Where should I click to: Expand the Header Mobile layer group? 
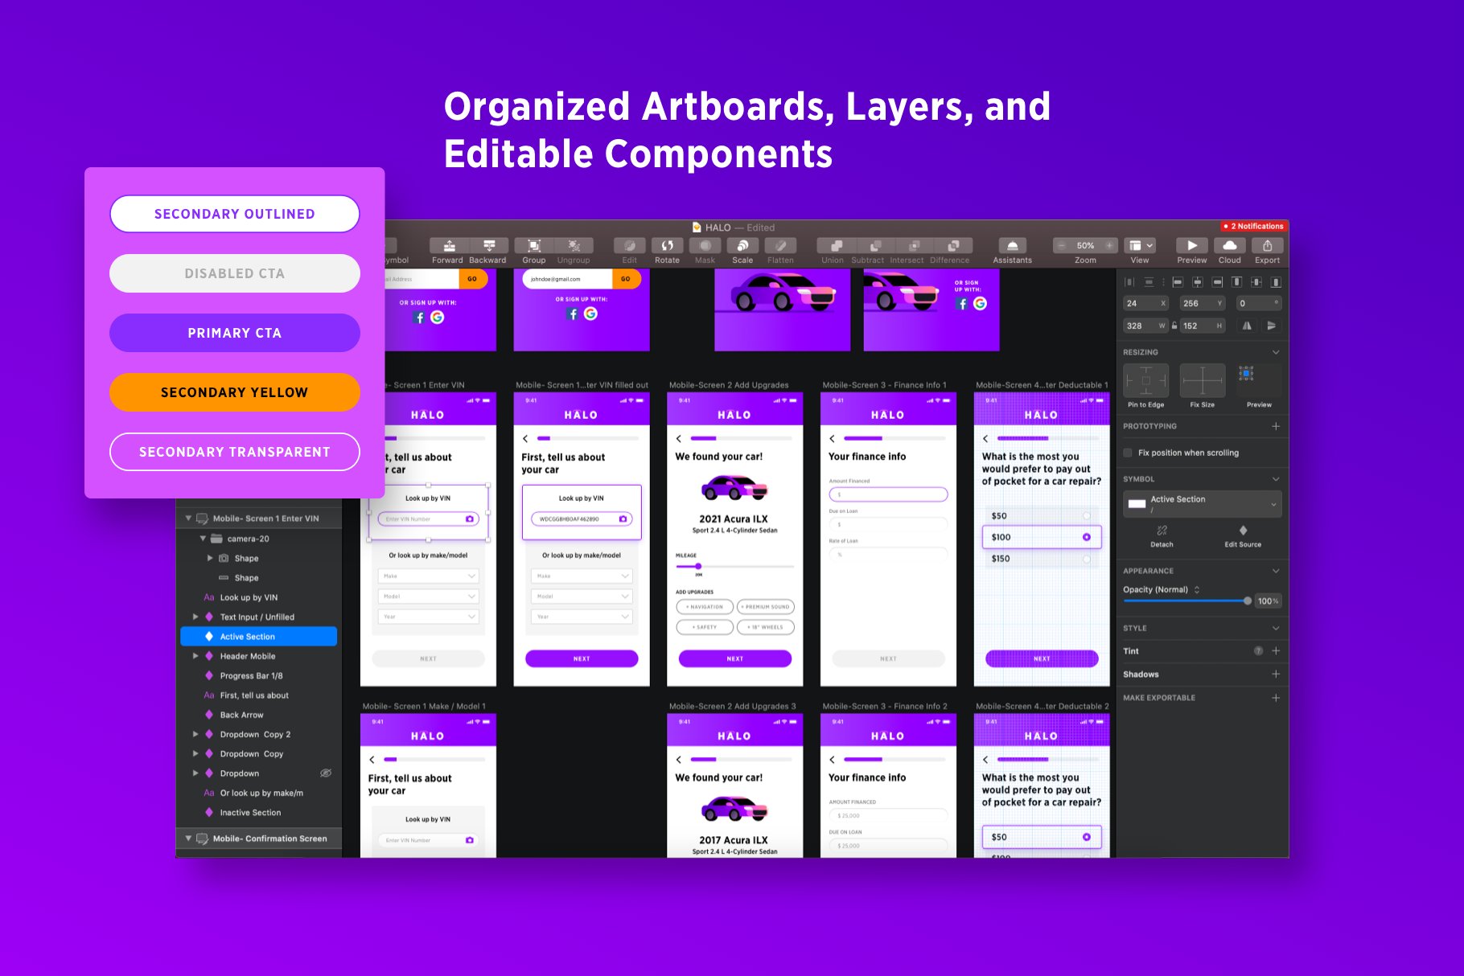click(195, 656)
